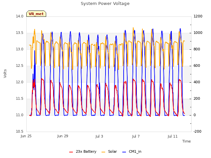Click the 13.0 left axis value
The height and width of the screenshot is (158, 211).
(20, 49)
